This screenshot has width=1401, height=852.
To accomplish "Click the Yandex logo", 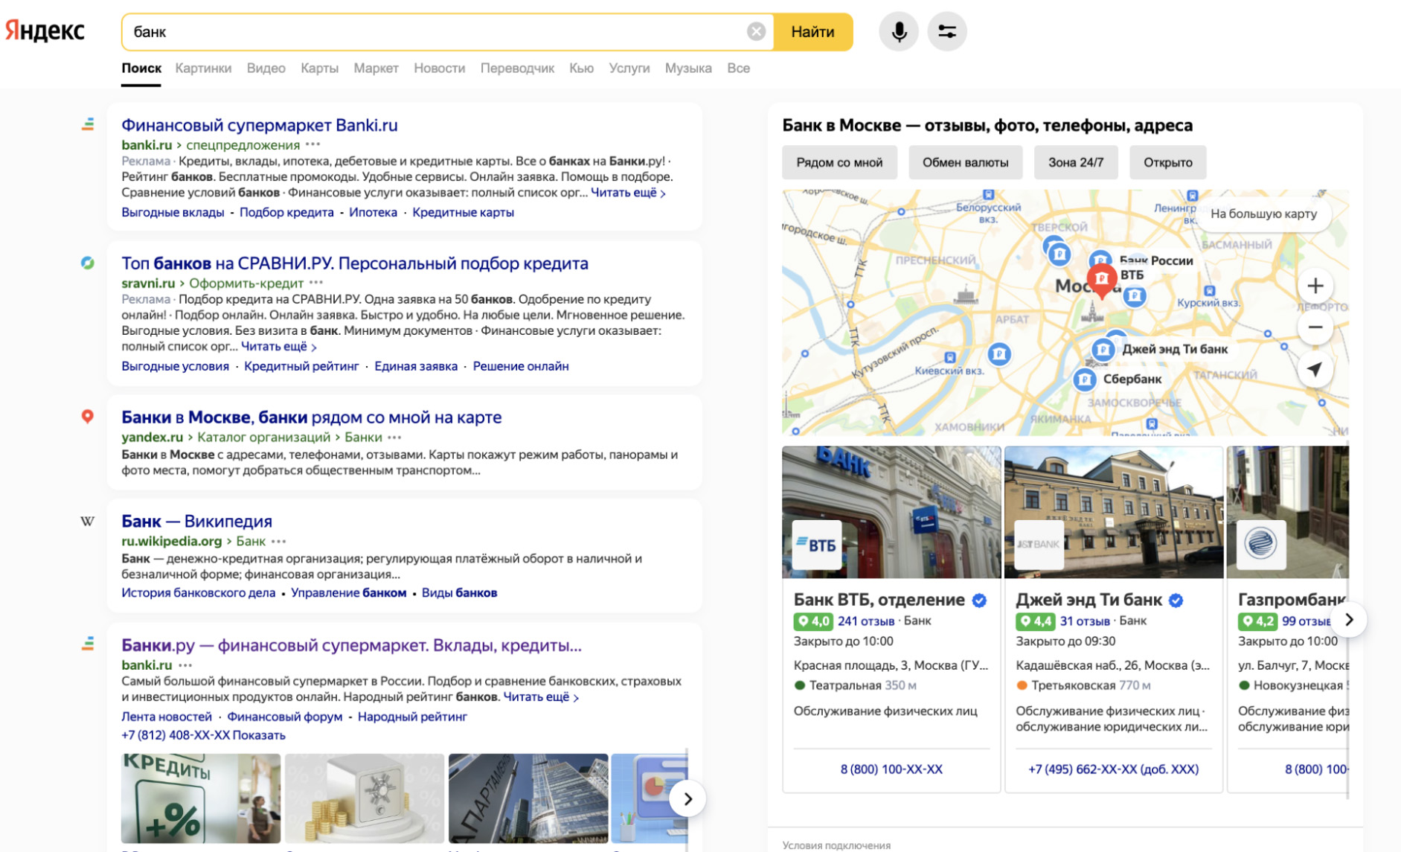I will pos(45,31).
